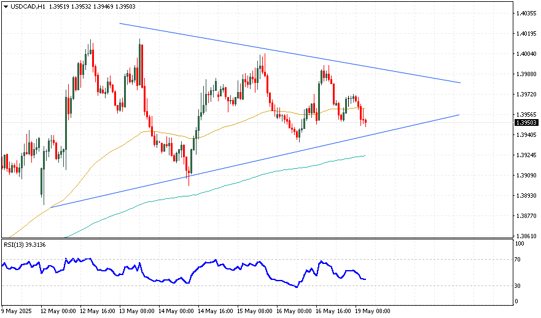Click the RSI scale value 70
This screenshot has width=541, height=318.
pos(518,259)
